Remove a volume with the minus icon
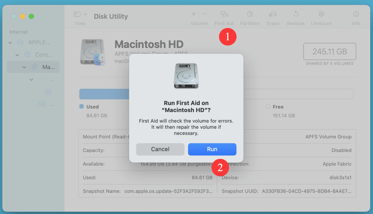 pyautogui.click(x=204, y=14)
